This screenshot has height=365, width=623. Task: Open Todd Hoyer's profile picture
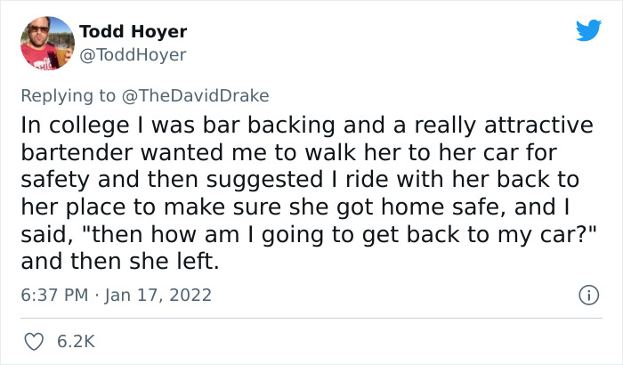45,43
